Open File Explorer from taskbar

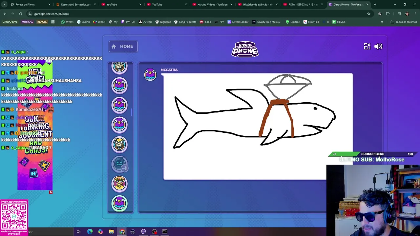[x=111, y=232]
